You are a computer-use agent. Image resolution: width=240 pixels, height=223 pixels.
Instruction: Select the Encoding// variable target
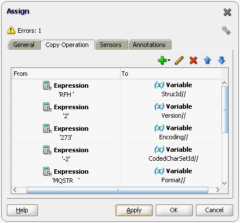[x=174, y=137]
